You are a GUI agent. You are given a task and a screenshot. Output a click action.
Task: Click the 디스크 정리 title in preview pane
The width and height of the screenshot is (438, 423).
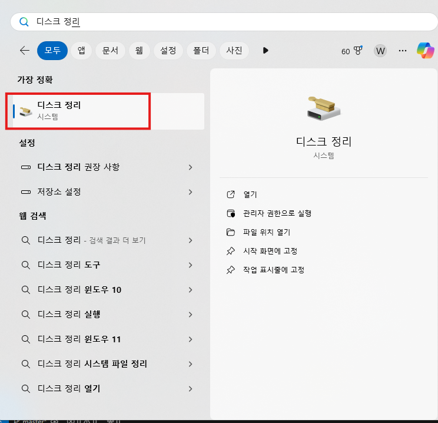tap(323, 141)
